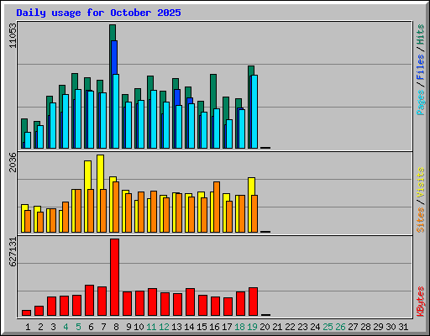The height and width of the screenshot is (336, 430).
Task: Click the 11053 hits axis value
Action: (13, 35)
